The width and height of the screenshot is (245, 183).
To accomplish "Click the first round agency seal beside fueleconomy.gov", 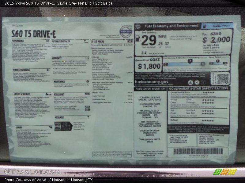I will pos(190,82).
